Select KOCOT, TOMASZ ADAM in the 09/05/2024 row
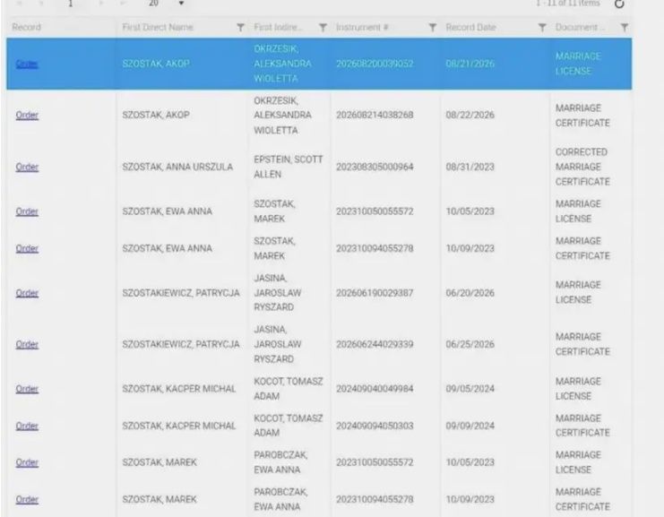This screenshot has height=517, width=664. pos(289,389)
